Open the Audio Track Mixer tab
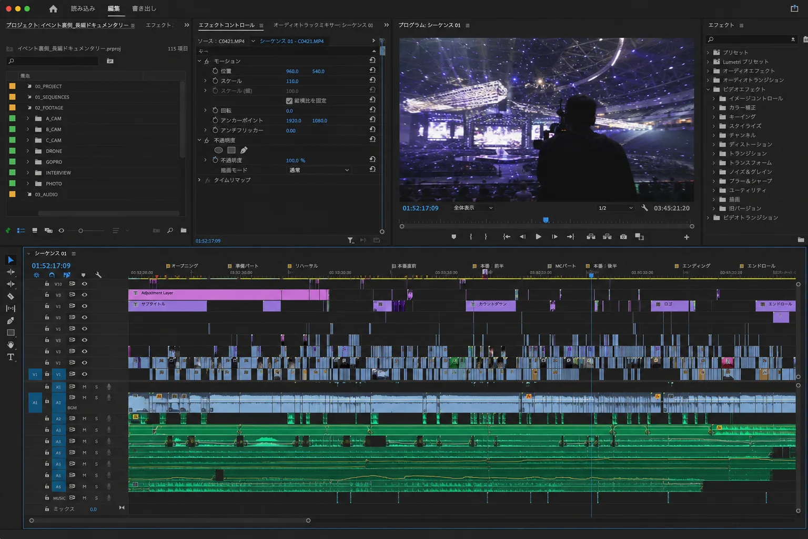This screenshot has width=808, height=539. [323, 25]
